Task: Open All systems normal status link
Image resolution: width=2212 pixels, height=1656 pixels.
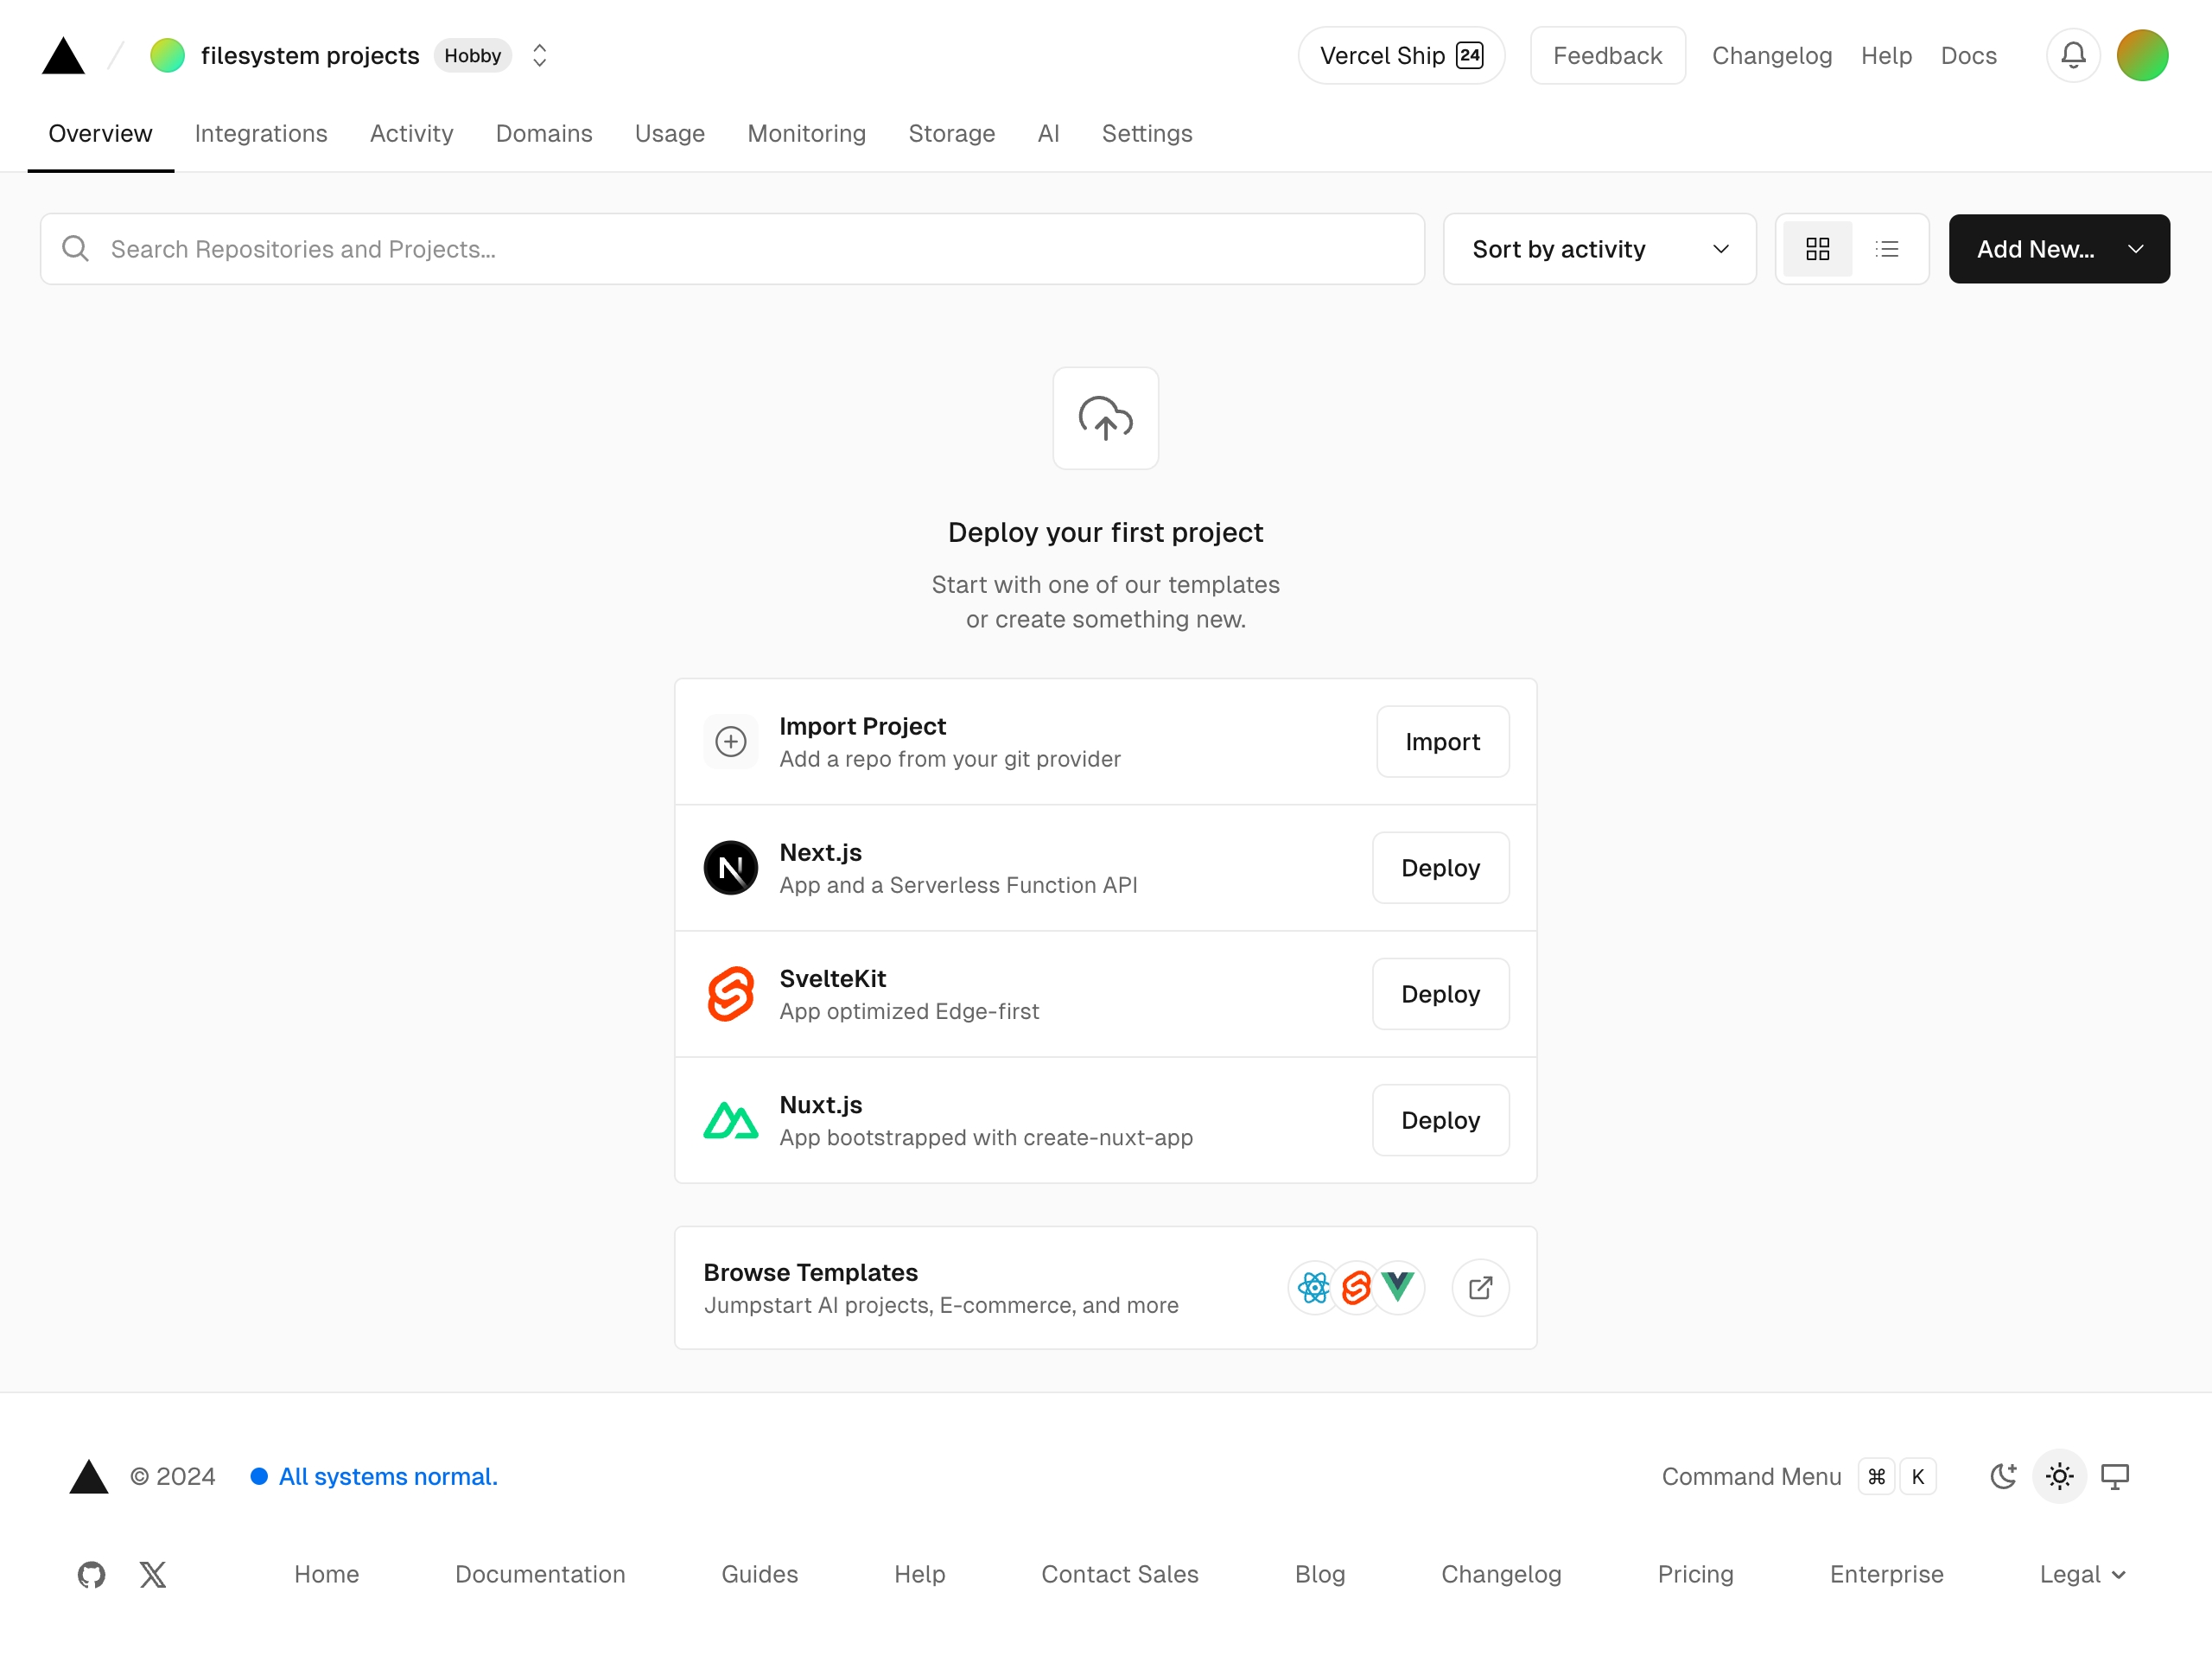Action: tap(374, 1476)
